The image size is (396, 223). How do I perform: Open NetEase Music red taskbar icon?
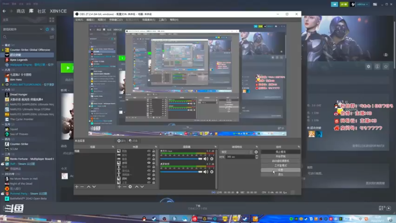point(195,219)
